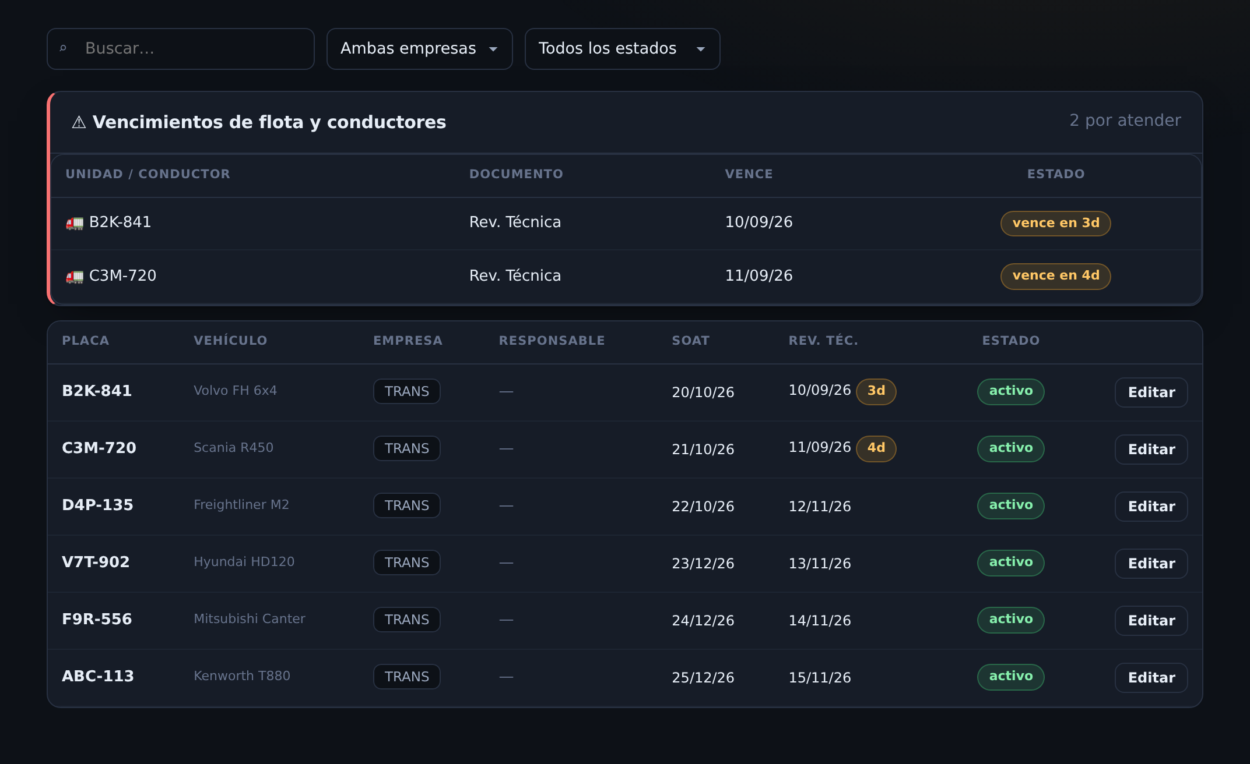Focus the Buscar search field
This screenshot has width=1250, height=764.
tap(181, 49)
